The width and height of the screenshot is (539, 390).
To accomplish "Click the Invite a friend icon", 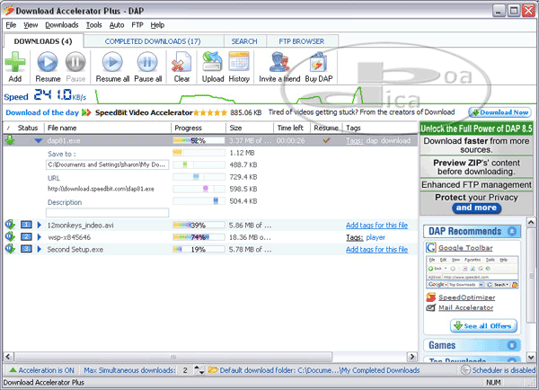I will [279, 62].
